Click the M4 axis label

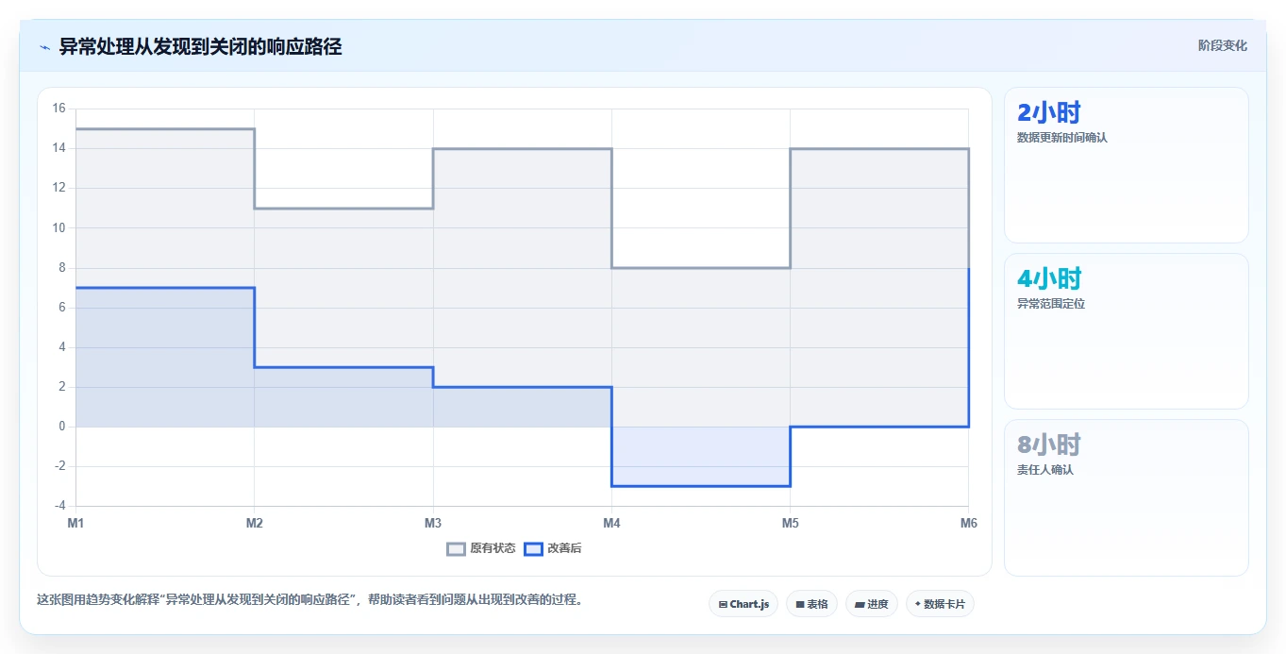click(x=611, y=522)
